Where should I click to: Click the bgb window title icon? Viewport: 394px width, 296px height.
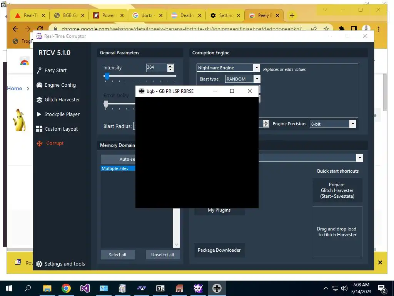coord(142,91)
